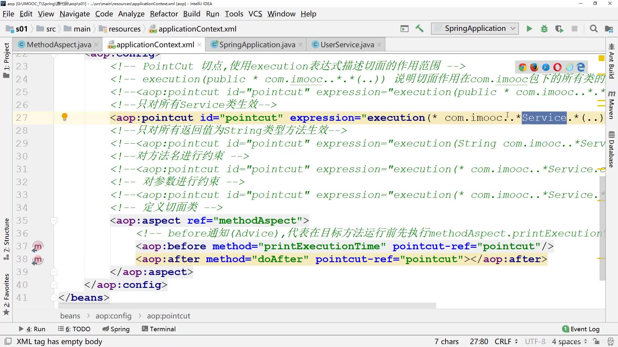
Task: Click line number 30 in the gutter
Action: [x=22, y=156]
